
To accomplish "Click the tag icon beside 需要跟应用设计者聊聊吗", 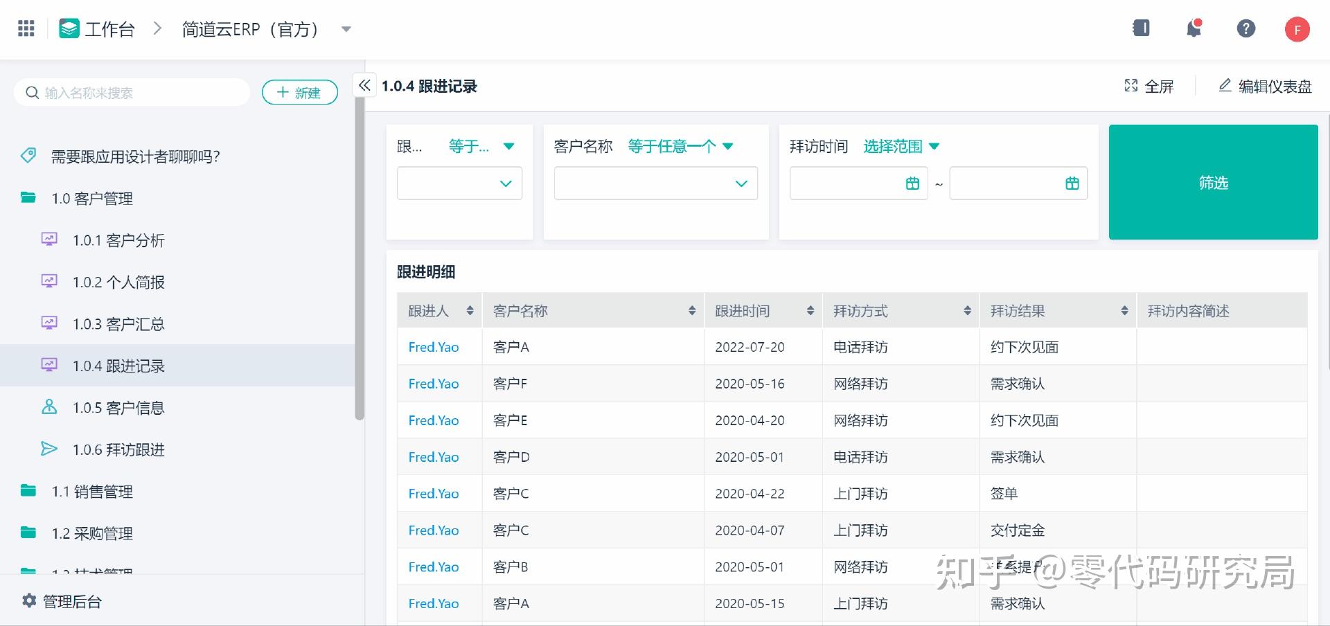I will (28, 156).
